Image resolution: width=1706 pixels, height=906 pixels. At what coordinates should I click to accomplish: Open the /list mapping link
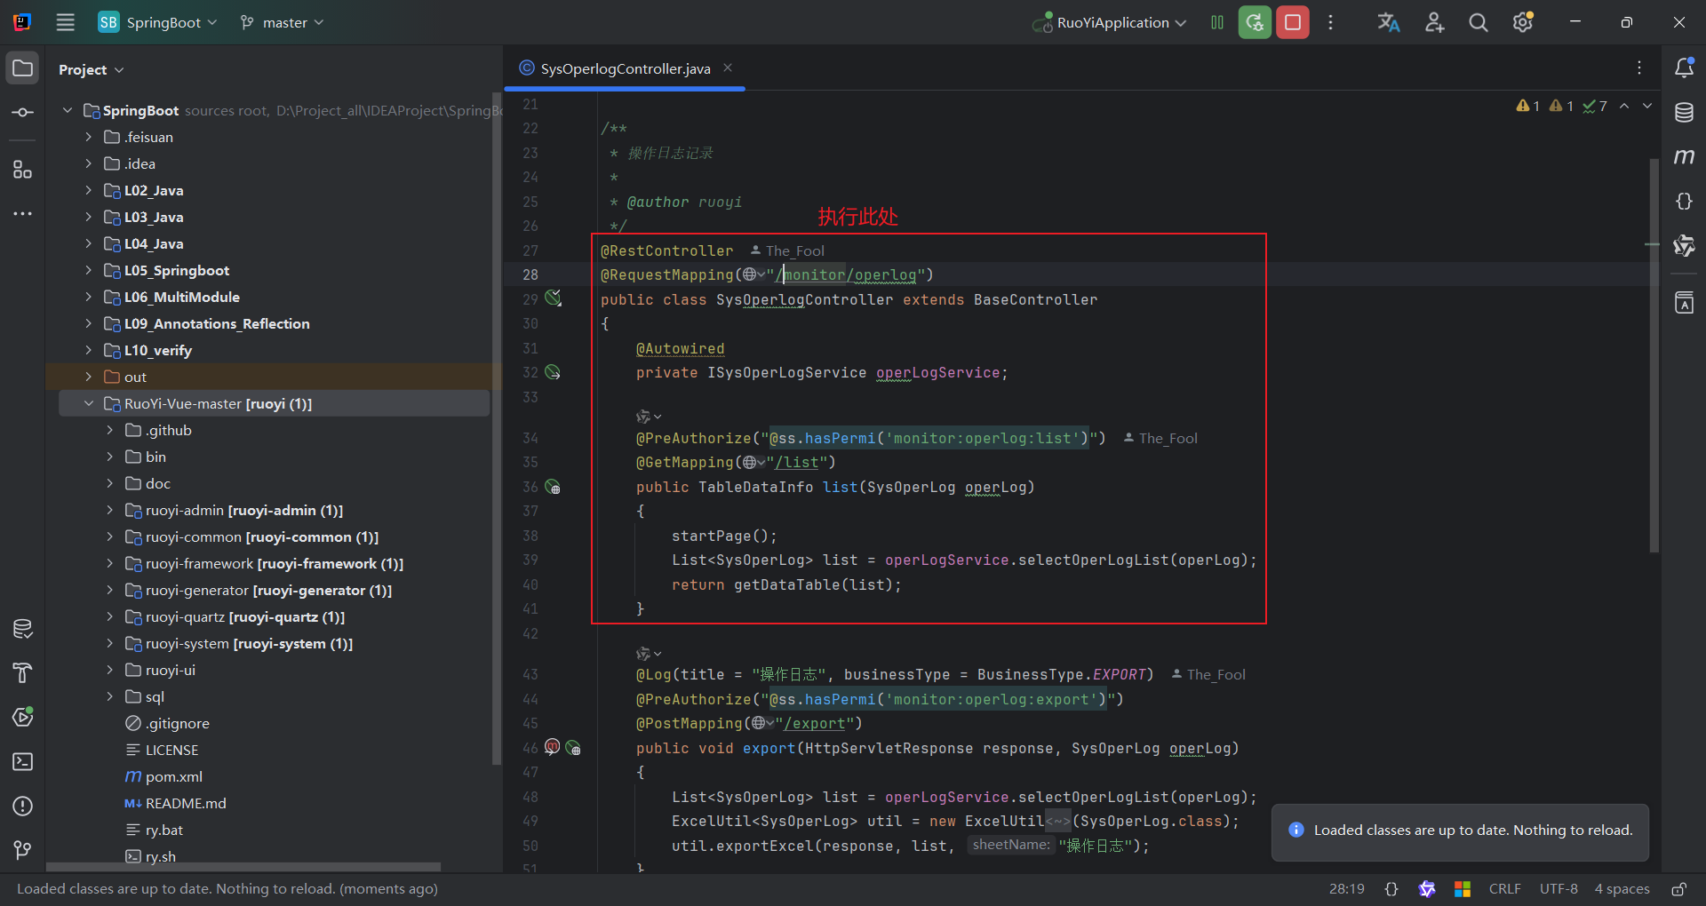[x=797, y=462]
